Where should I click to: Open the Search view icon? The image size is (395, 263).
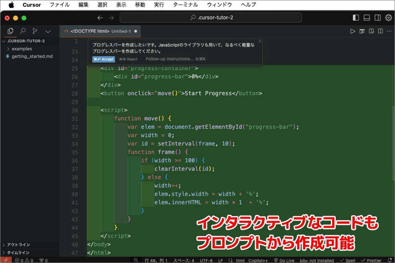pyautogui.click(x=23, y=31)
